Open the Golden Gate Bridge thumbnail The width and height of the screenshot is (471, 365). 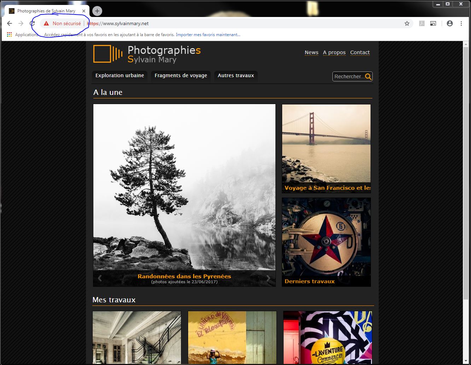[x=326, y=143]
